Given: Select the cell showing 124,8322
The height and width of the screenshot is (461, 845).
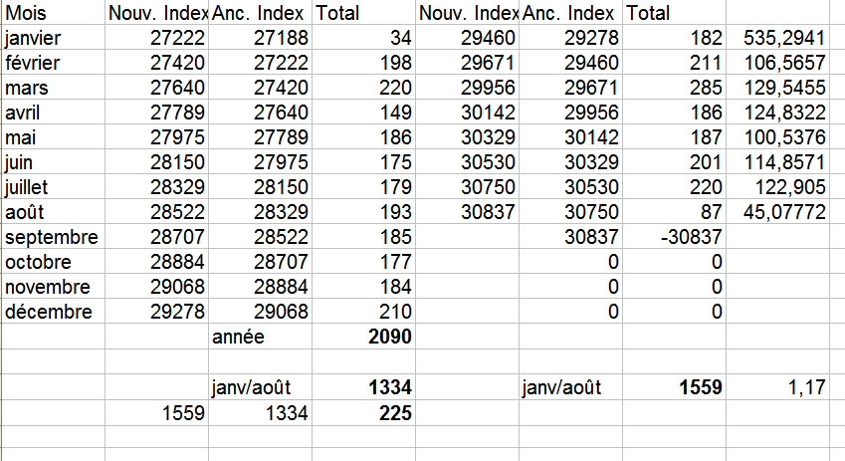Looking at the screenshot, I should [777, 112].
